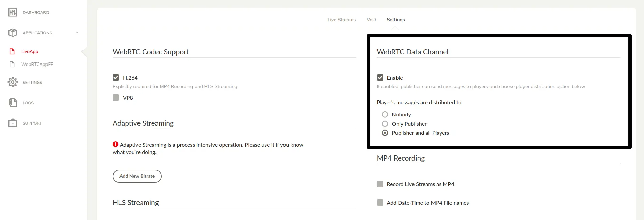Screen dimensions: 644x220
Task: Click the LiveApp file icon
Action: pos(12,51)
